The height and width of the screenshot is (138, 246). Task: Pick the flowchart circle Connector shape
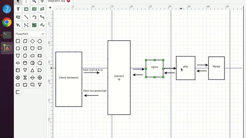click(40, 41)
